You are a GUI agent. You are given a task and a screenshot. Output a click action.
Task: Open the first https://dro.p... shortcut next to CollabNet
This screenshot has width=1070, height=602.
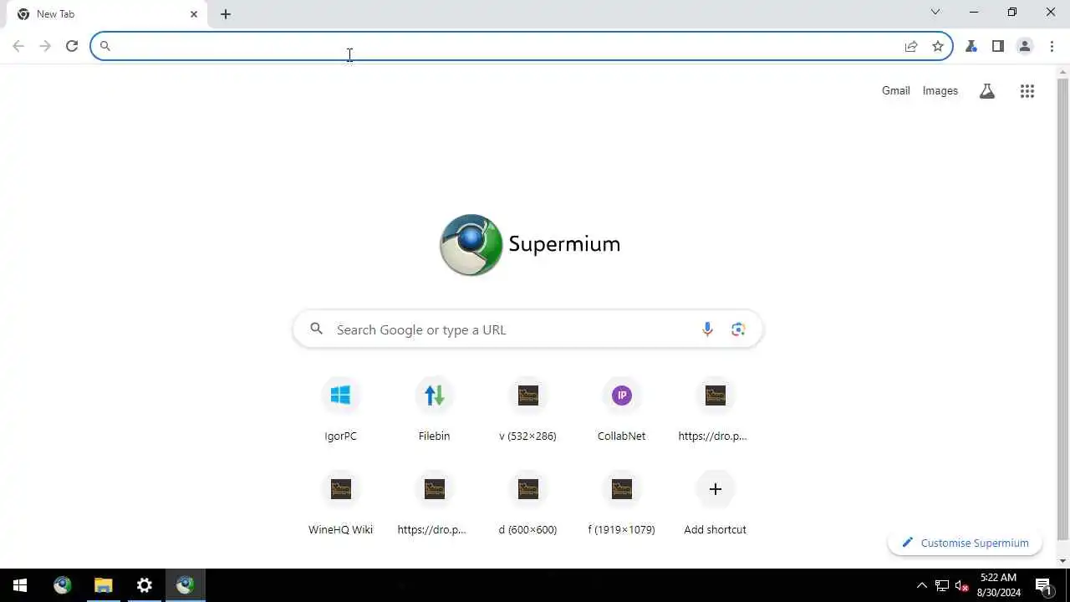click(x=715, y=409)
